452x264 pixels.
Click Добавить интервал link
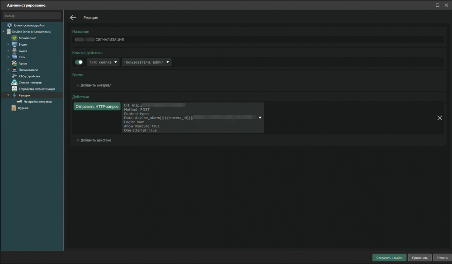[94, 85]
